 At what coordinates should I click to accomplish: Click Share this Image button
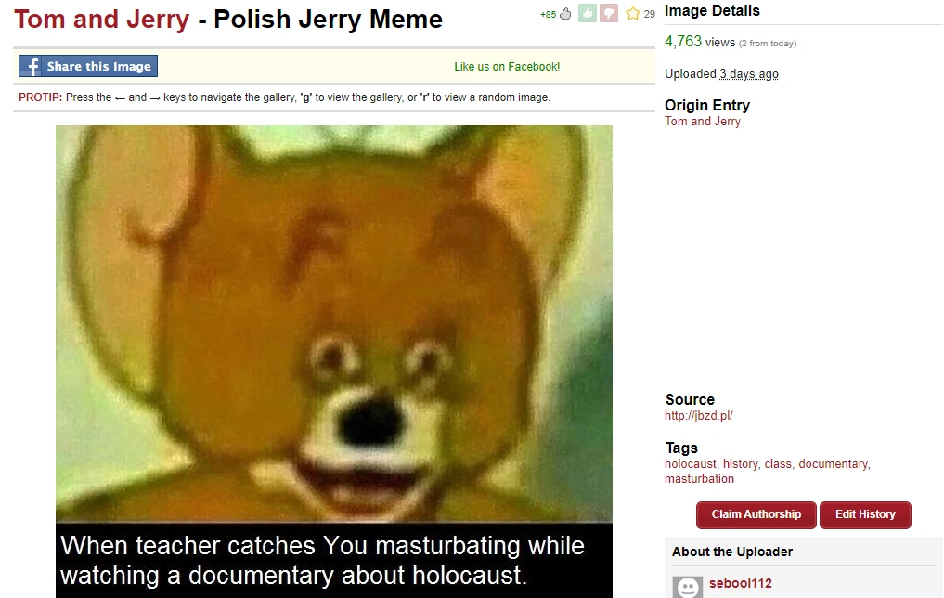tap(88, 66)
